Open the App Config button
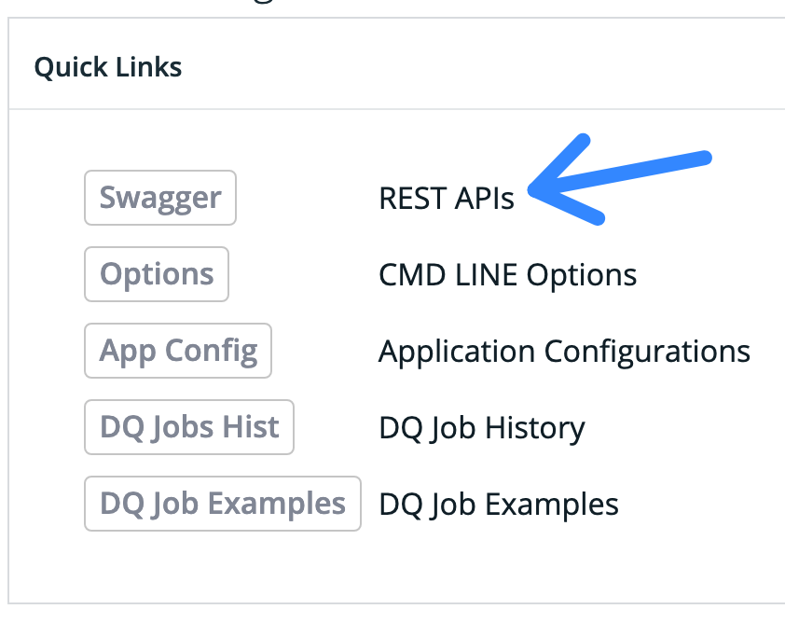The width and height of the screenshot is (785, 623). click(x=178, y=351)
